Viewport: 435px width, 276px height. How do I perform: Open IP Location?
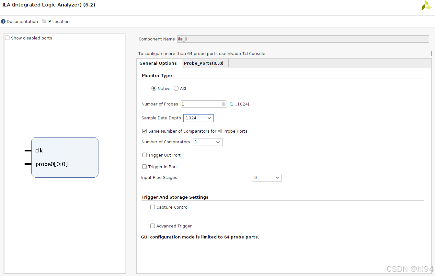click(x=59, y=21)
